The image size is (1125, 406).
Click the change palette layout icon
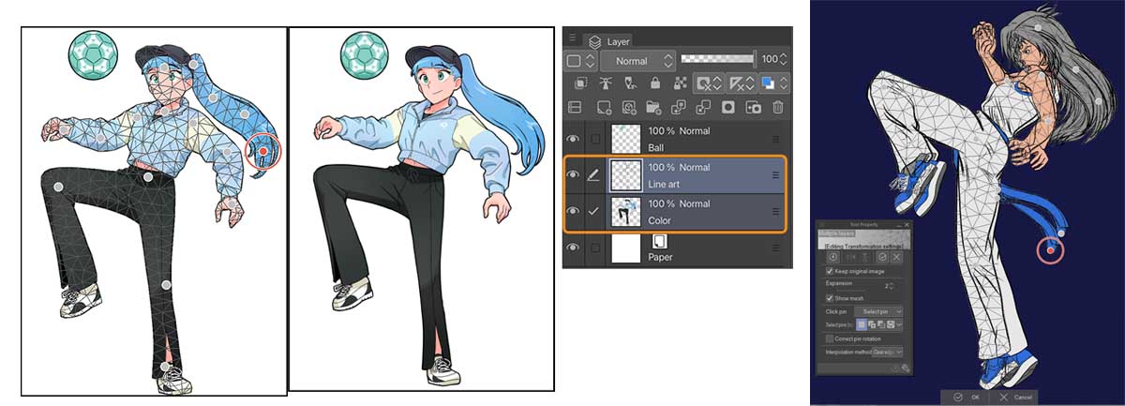click(575, 107)
